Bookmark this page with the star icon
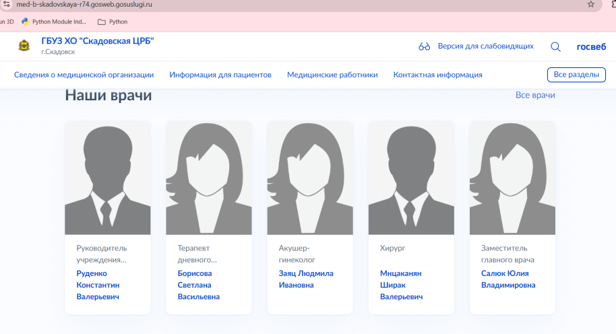 591,4
